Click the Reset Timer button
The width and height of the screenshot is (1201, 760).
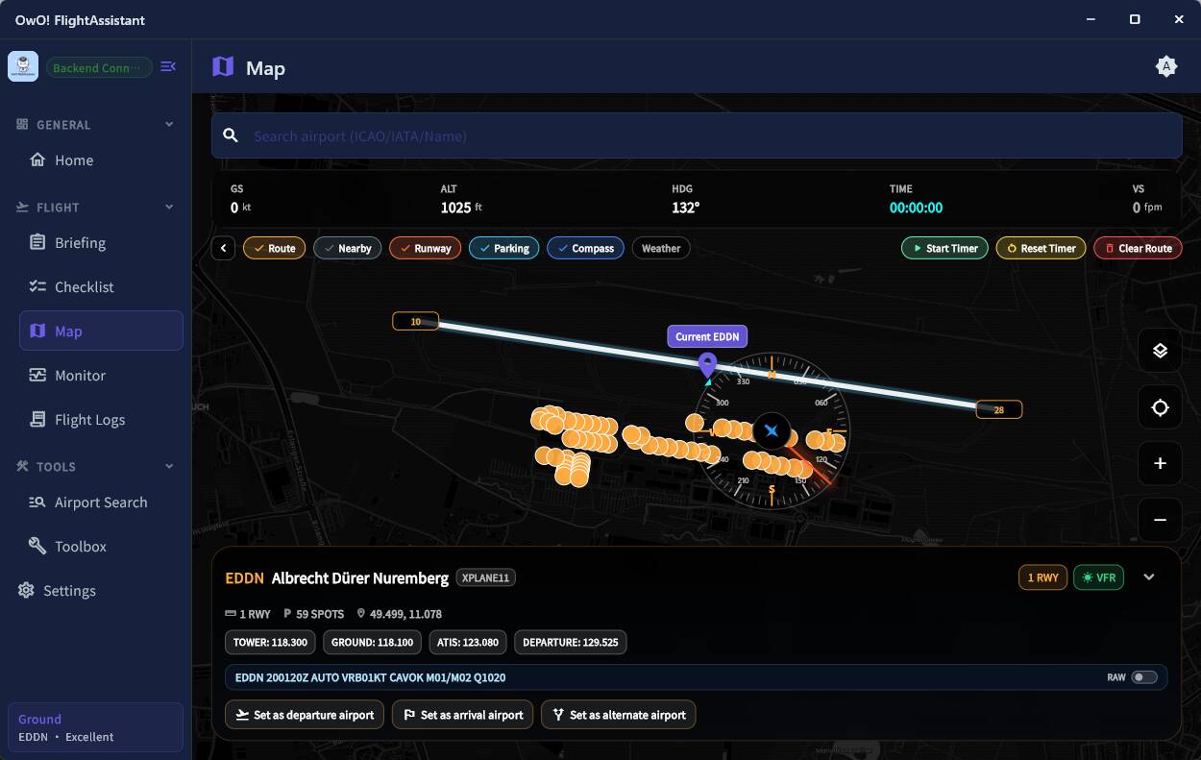[1042, 248]
